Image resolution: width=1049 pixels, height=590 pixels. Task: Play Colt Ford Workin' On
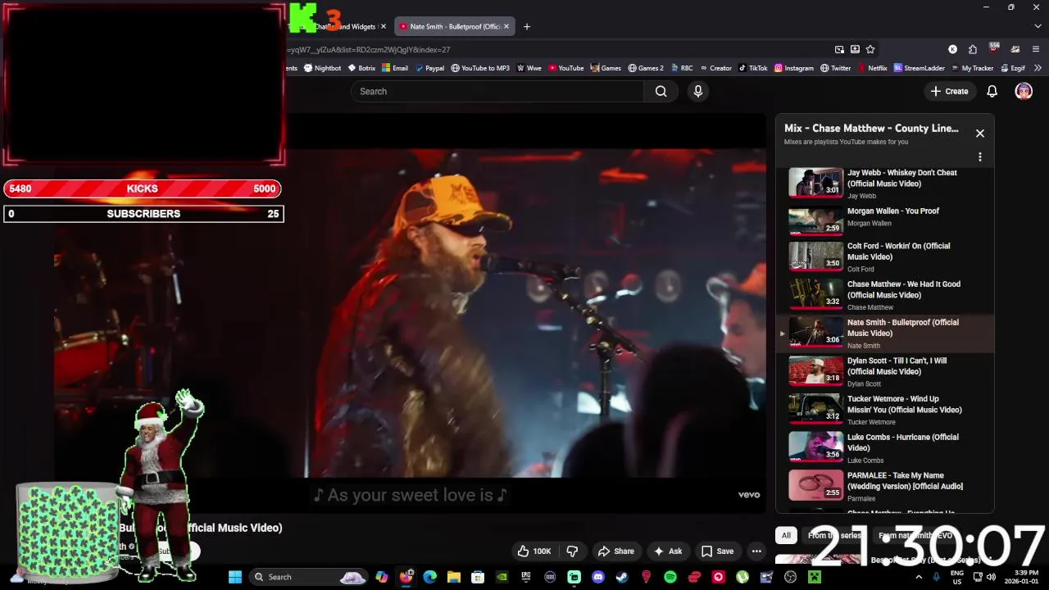(885, 256)
